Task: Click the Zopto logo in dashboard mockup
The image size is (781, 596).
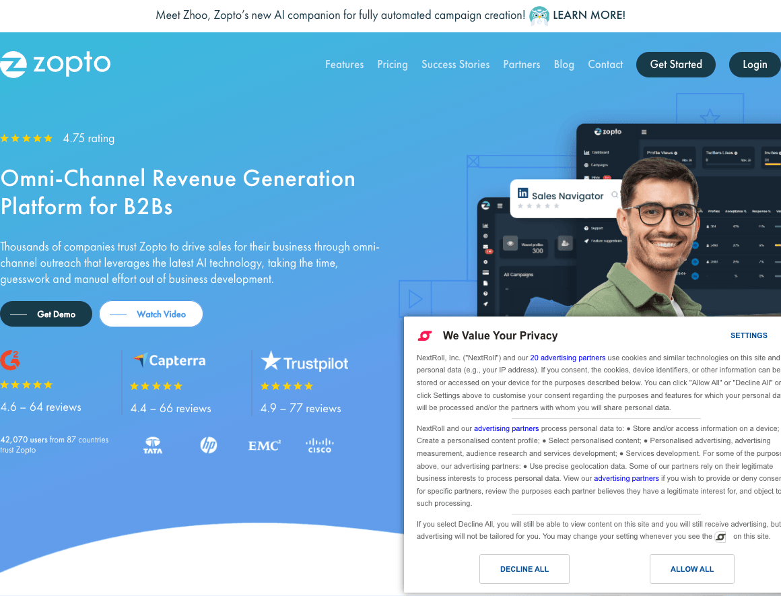Action: tap(608, 131)
